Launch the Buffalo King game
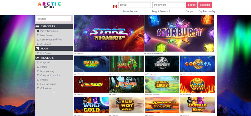 click(197, 105)
